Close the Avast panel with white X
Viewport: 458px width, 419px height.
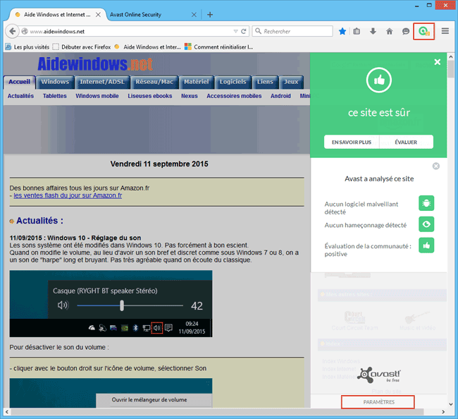click(438, 62)
